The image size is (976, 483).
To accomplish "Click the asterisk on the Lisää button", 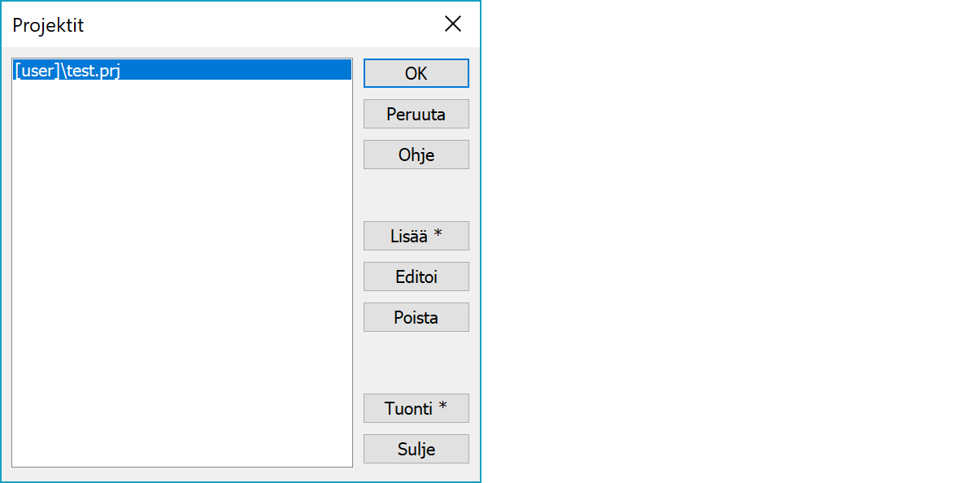I will 438,235.
